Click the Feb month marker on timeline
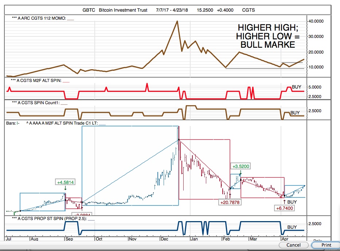Viewport: 340px width, 251px height. pyautogui.click(x=226, y=239)
